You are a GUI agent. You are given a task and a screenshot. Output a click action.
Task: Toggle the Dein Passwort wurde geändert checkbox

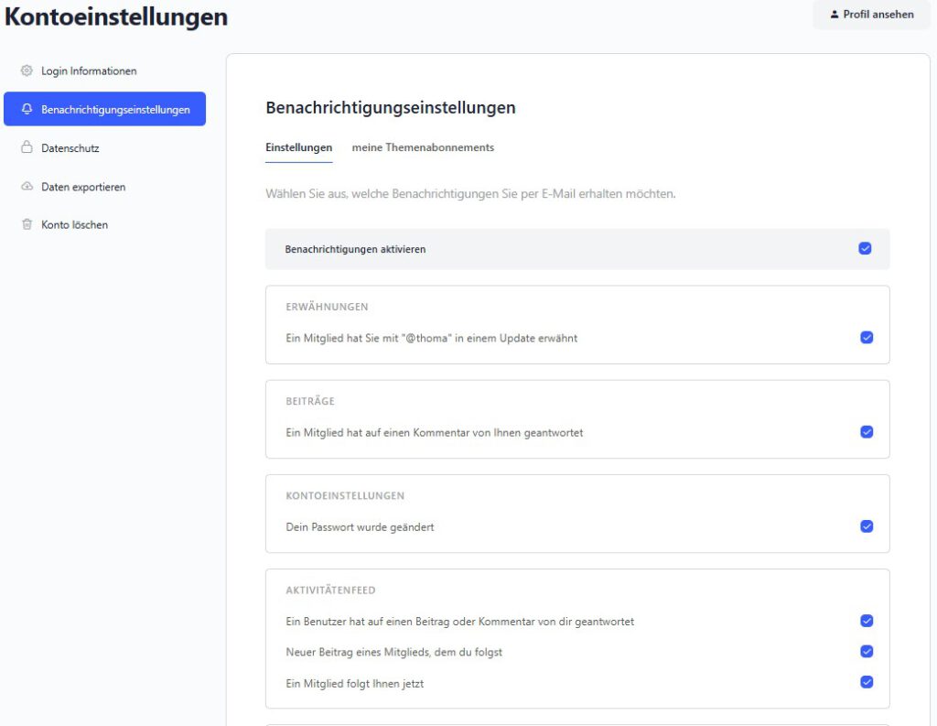(x=867, y=526)
